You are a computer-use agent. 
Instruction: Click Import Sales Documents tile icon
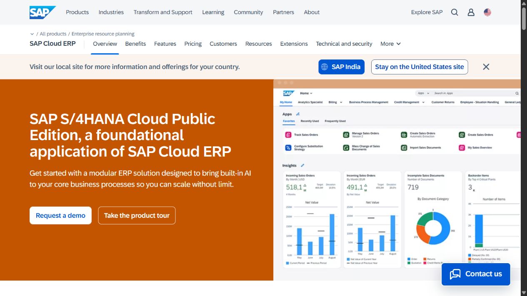click(404, 148)
